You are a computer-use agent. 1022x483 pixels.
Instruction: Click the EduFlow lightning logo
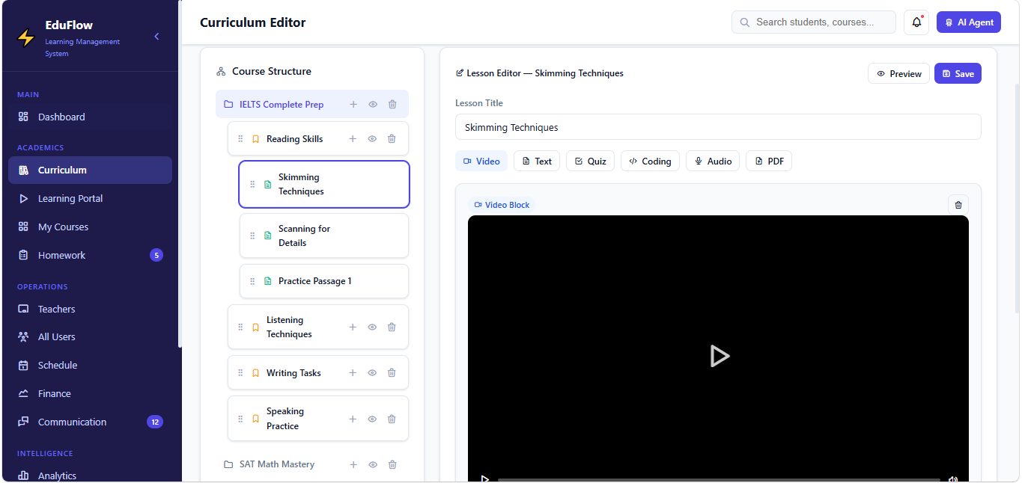26,37
